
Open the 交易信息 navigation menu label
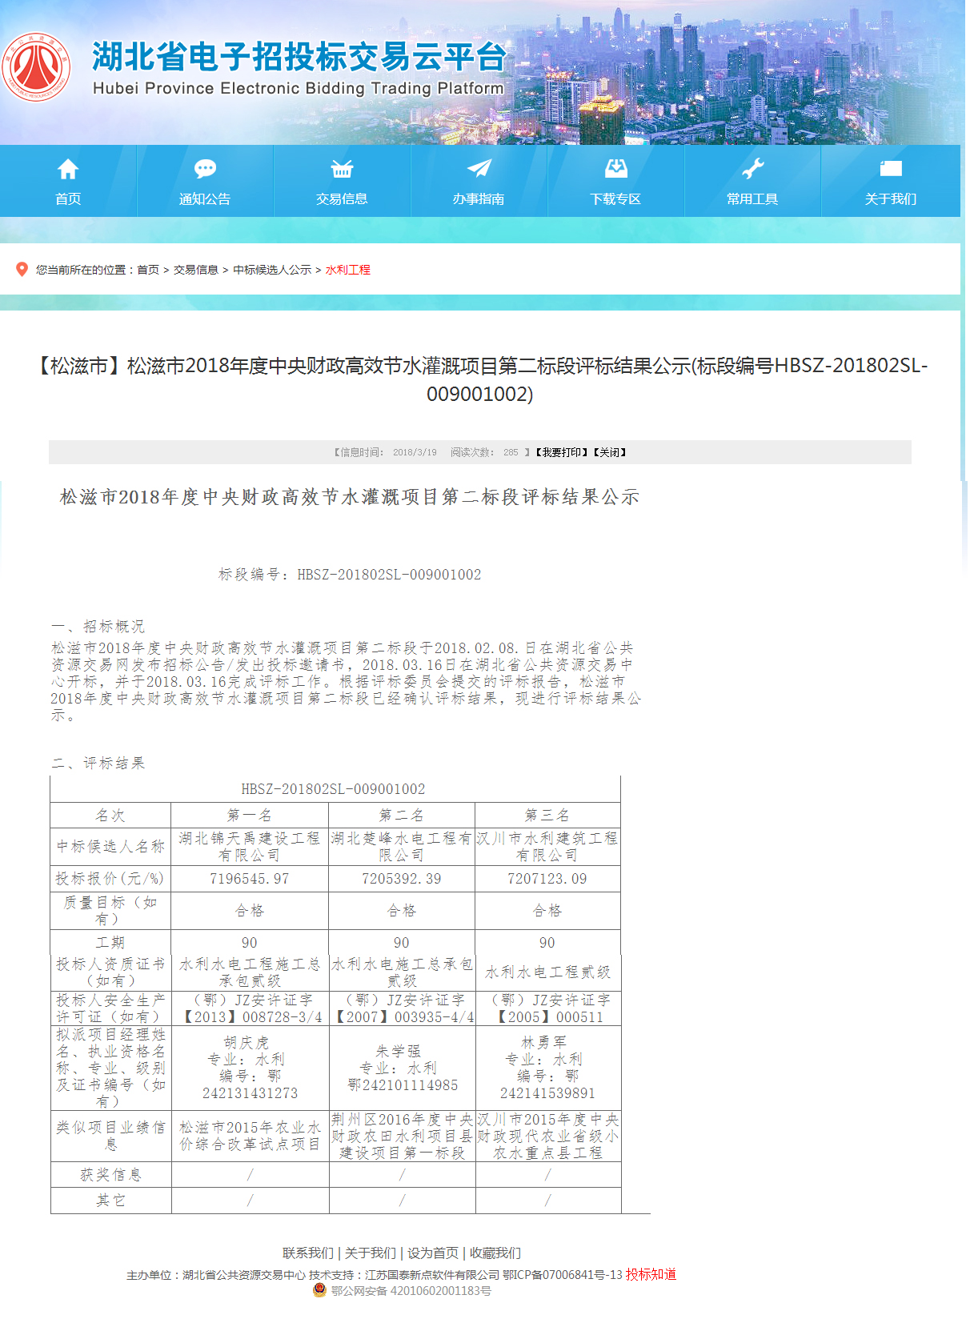click(342, 199)
